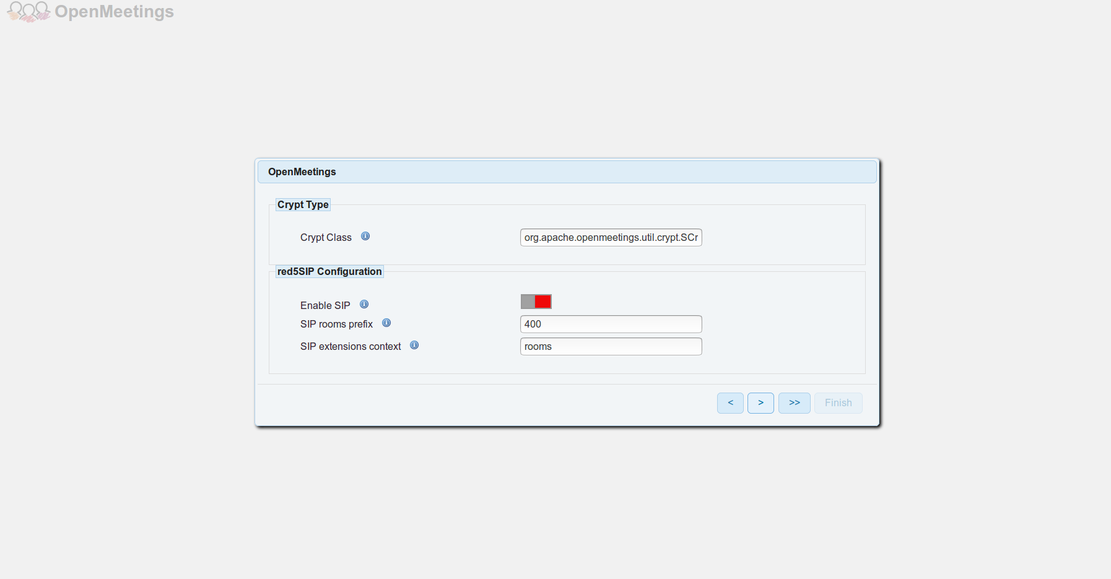Click the Crypt Class input field
The image size is (1111, 579).
click(611, 238)
